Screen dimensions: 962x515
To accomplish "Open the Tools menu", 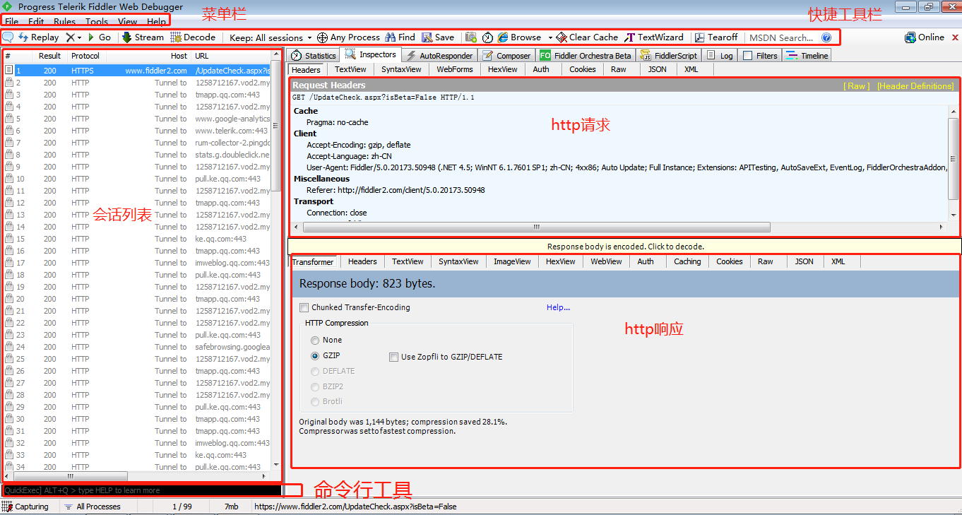I will click(x=97, y=22).
